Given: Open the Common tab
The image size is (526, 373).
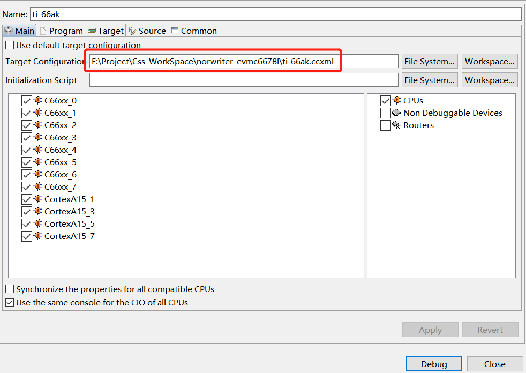Looking at the screenshot, I should coord(193,31).
